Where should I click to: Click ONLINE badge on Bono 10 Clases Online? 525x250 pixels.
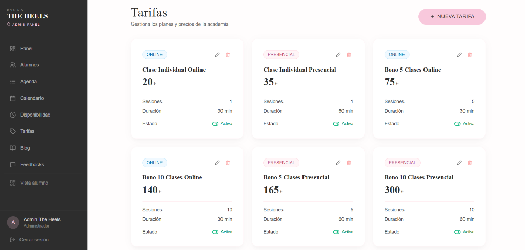pyautogui.click(x=155, y=163)
